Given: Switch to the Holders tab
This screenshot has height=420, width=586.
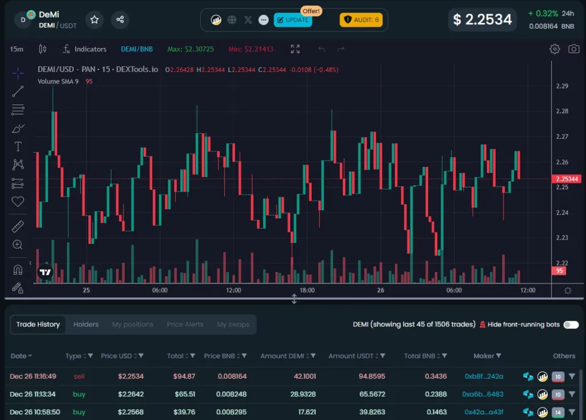Looking at the screenshot, I should 86,325.
